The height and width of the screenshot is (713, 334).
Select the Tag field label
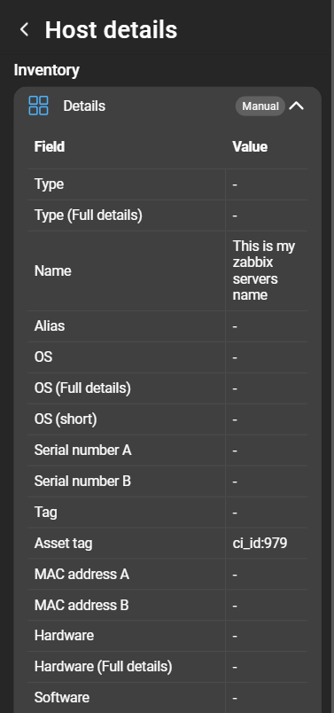pyautogui.click(x=46, y=513)
